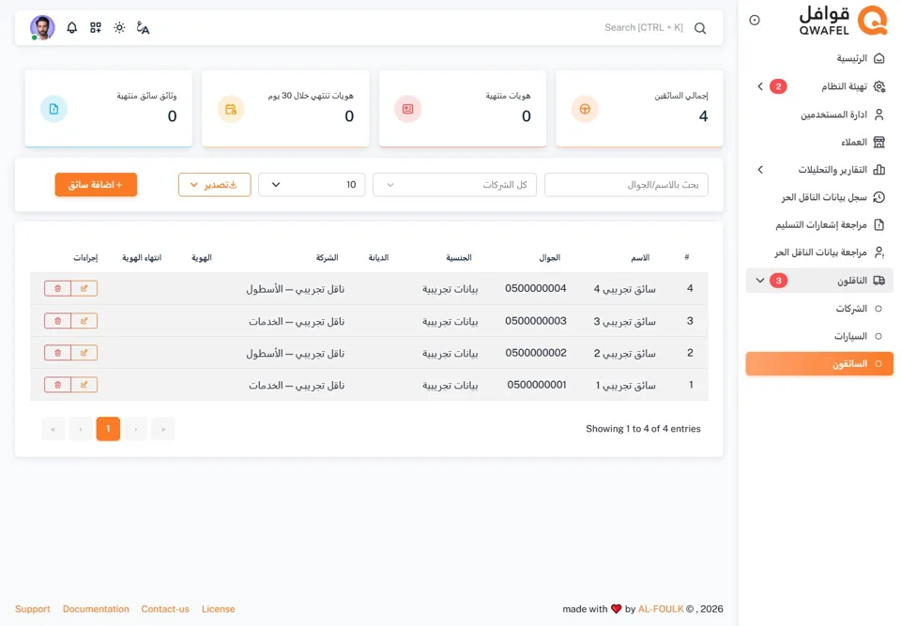
Task: Open the Contact-us footer link
Action: pos(165,609)
